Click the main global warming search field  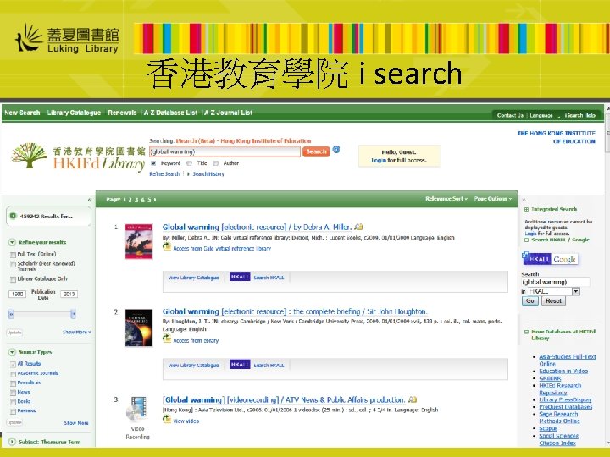(225, 151)
